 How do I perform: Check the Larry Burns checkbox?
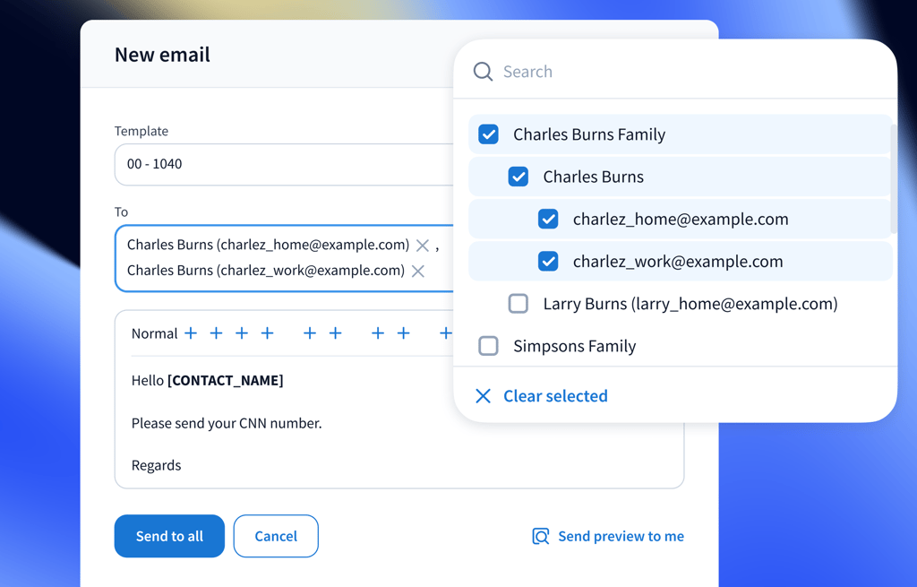coord(518,304)
